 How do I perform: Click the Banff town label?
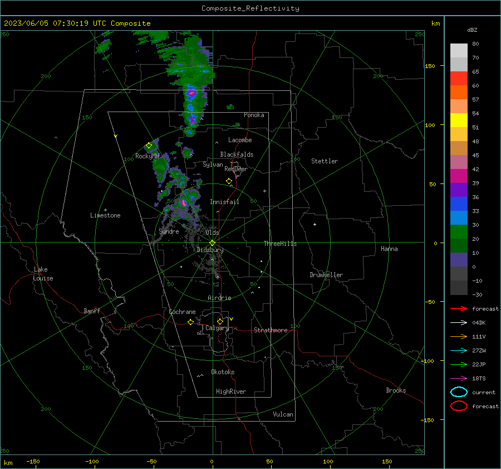[x=92, y=311]
